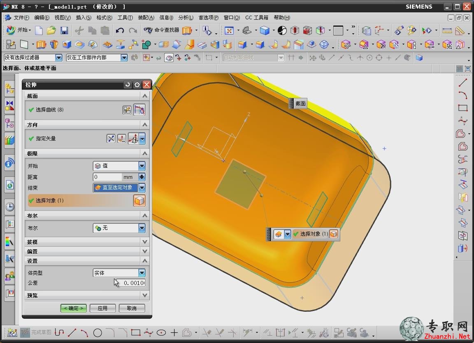Click the Delete Face synchronous tool
Image resolution: width=474 pixels, height=343 pixels.
[x=381, y=45]
